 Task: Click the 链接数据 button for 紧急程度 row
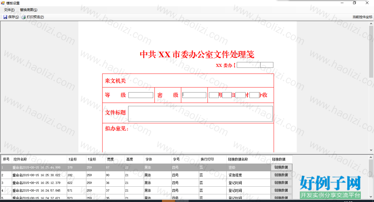click(281, 175)
